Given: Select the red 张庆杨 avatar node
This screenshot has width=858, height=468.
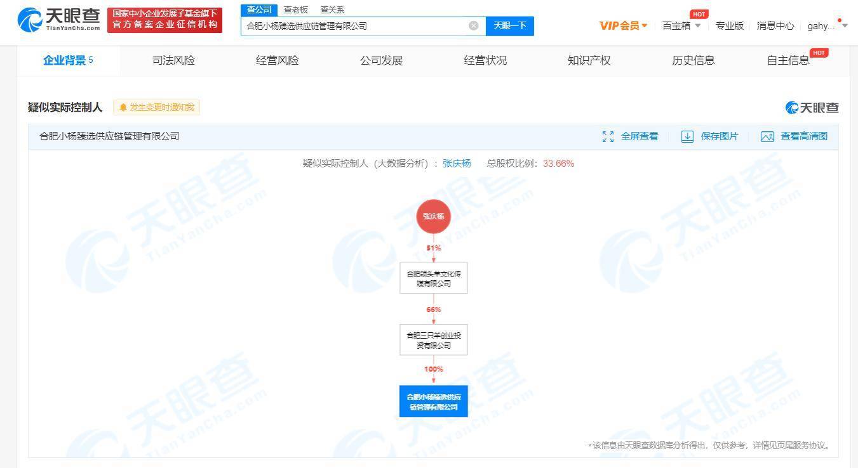Looking at the screenshot, I should coord(433,216).
